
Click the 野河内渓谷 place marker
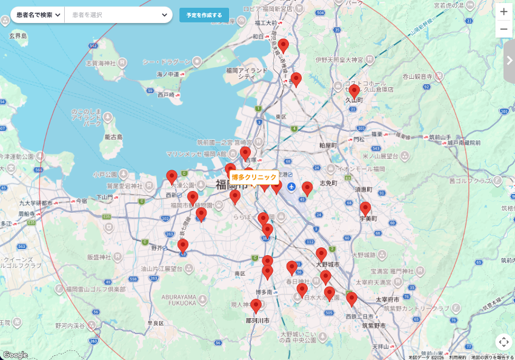(91, 325)
